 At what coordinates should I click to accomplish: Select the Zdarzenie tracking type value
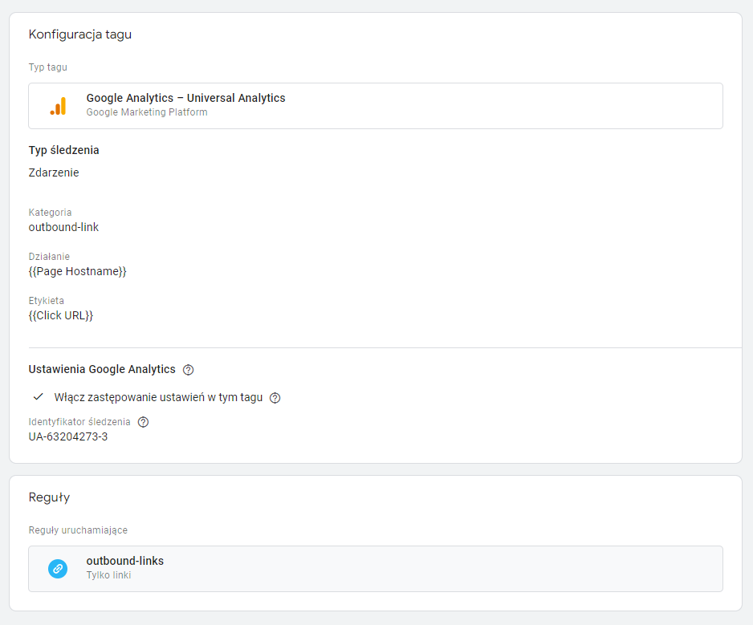(54, 172)
